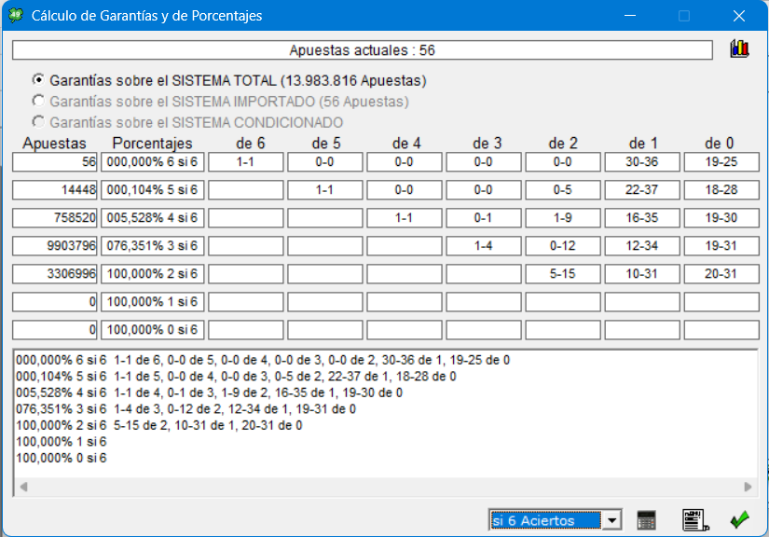This screenshot has height=537, width=769.
Task: Click the percentage cell '100,000% 0 si 6'
Action: coord(153,329)
